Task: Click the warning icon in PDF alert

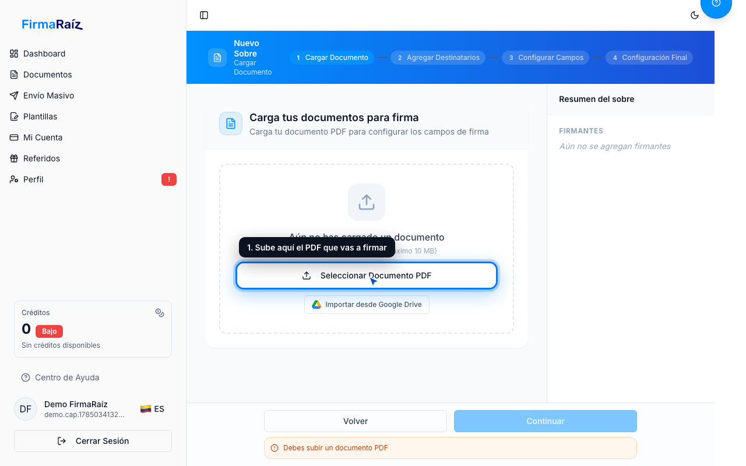Action: tap(275, 448)
